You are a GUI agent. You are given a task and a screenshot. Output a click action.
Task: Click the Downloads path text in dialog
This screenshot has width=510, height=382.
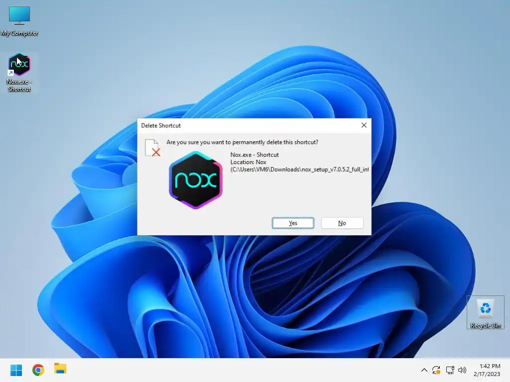[x=299, y=170]
